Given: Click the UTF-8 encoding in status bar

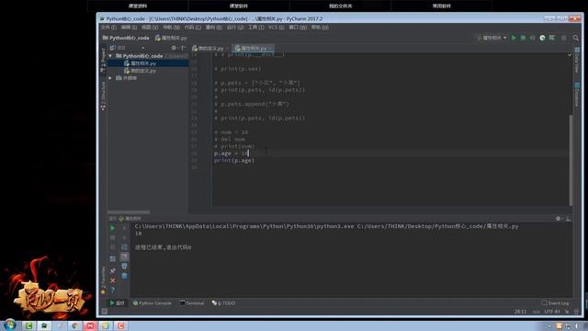Looking at the screenshot, I should (x=552, y=312).
